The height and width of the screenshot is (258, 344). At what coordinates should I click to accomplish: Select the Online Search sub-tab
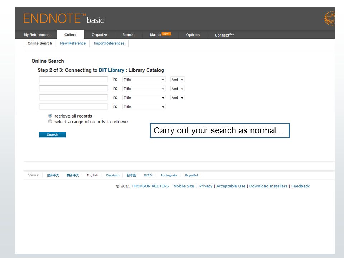pyautogui.click(x=40, y=43)
